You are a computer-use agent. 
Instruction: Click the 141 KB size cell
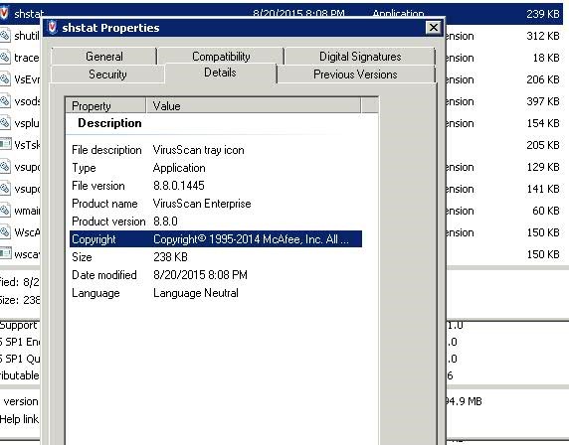click(543, 189)
